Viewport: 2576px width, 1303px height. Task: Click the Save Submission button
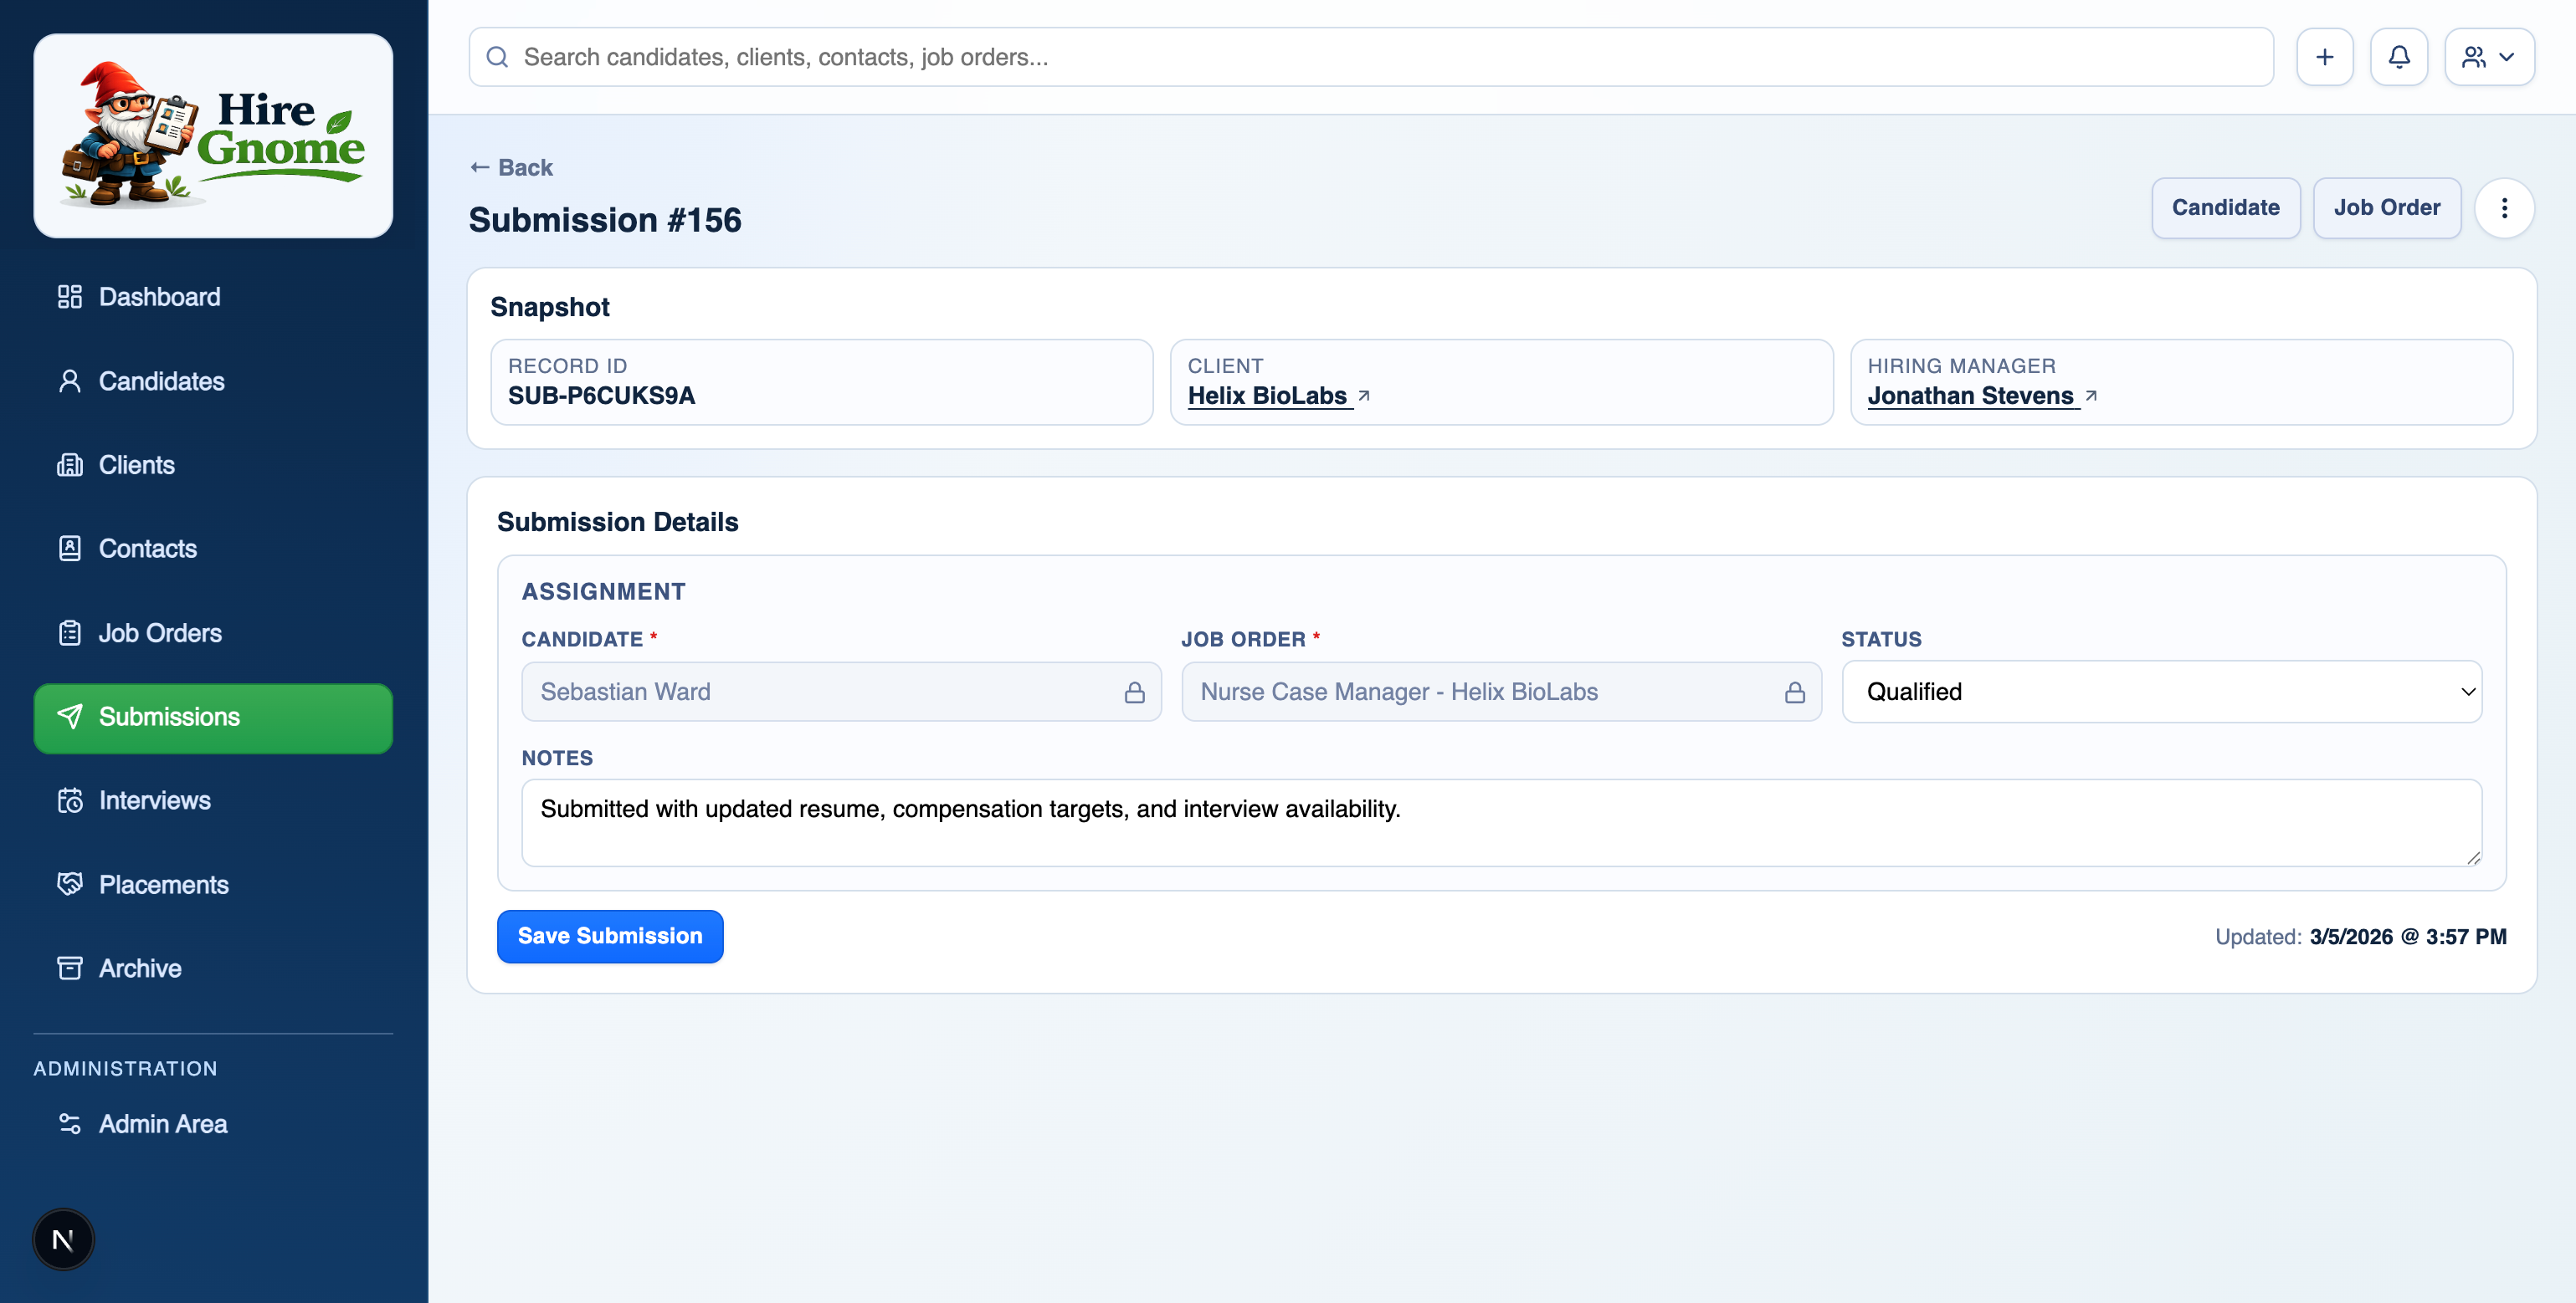609,935
